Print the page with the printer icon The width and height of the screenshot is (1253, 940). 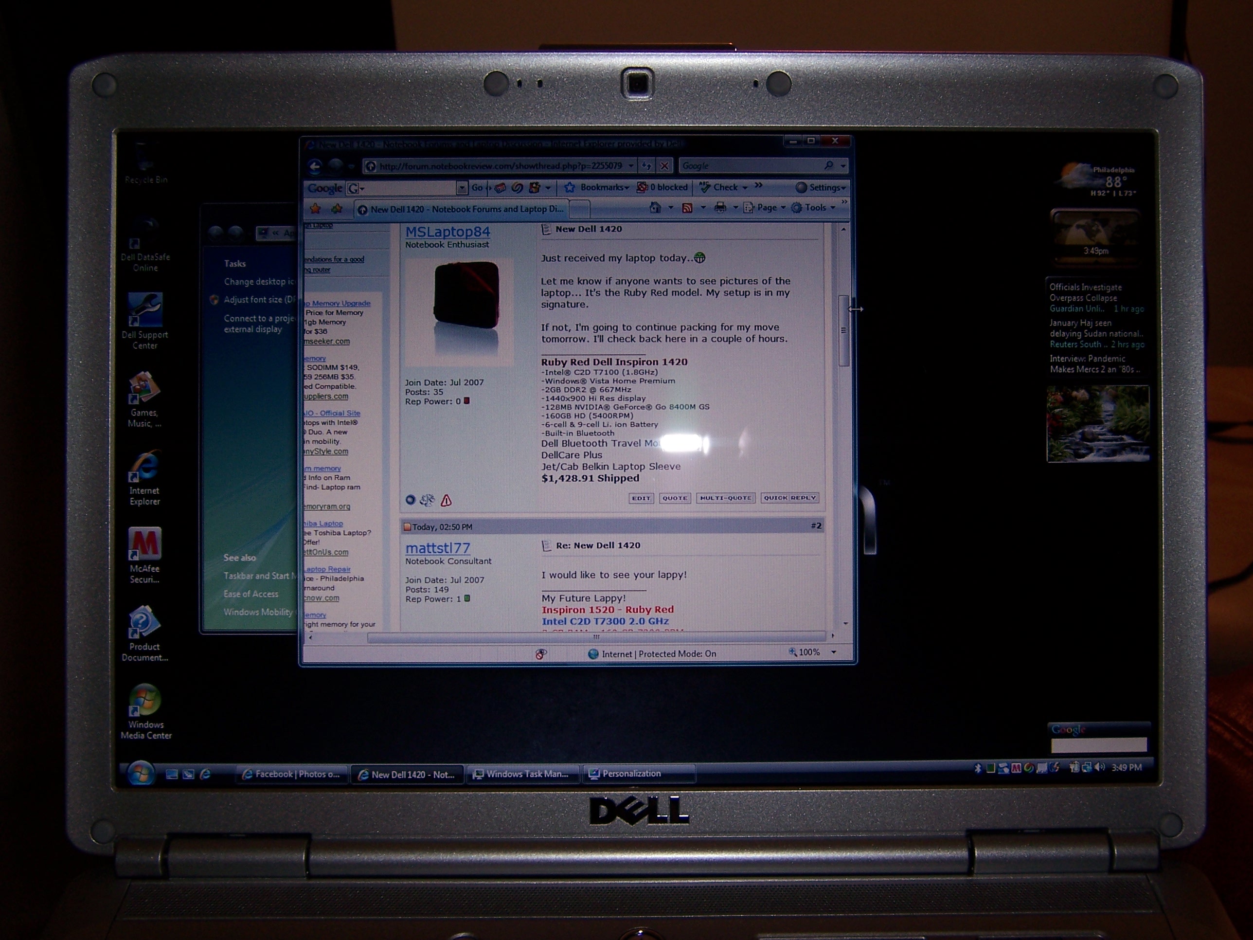[720, 207]
